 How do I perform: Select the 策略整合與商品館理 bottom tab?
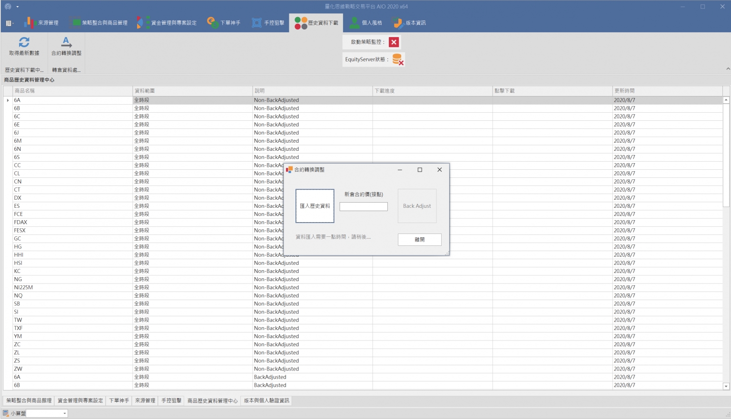tap(29, 400)
